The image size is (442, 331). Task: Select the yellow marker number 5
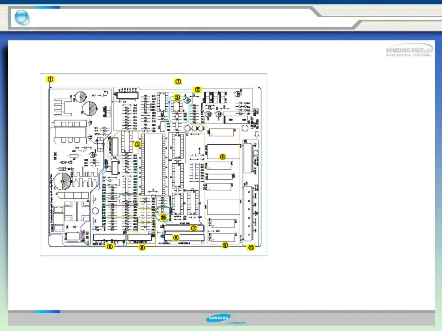click(137, 144)
